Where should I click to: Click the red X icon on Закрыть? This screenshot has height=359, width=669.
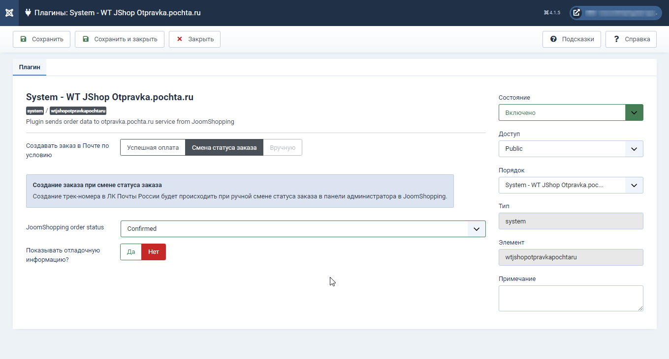[180, 39]
